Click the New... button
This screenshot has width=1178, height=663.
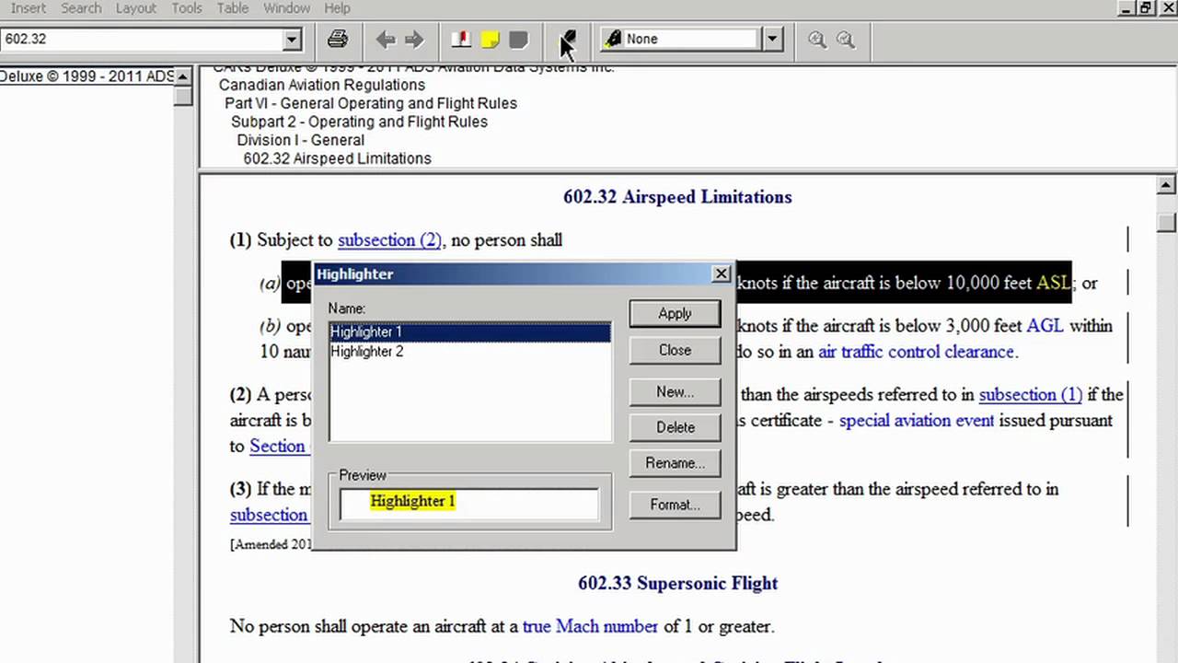pyautogui.click(x=675, y=391)
